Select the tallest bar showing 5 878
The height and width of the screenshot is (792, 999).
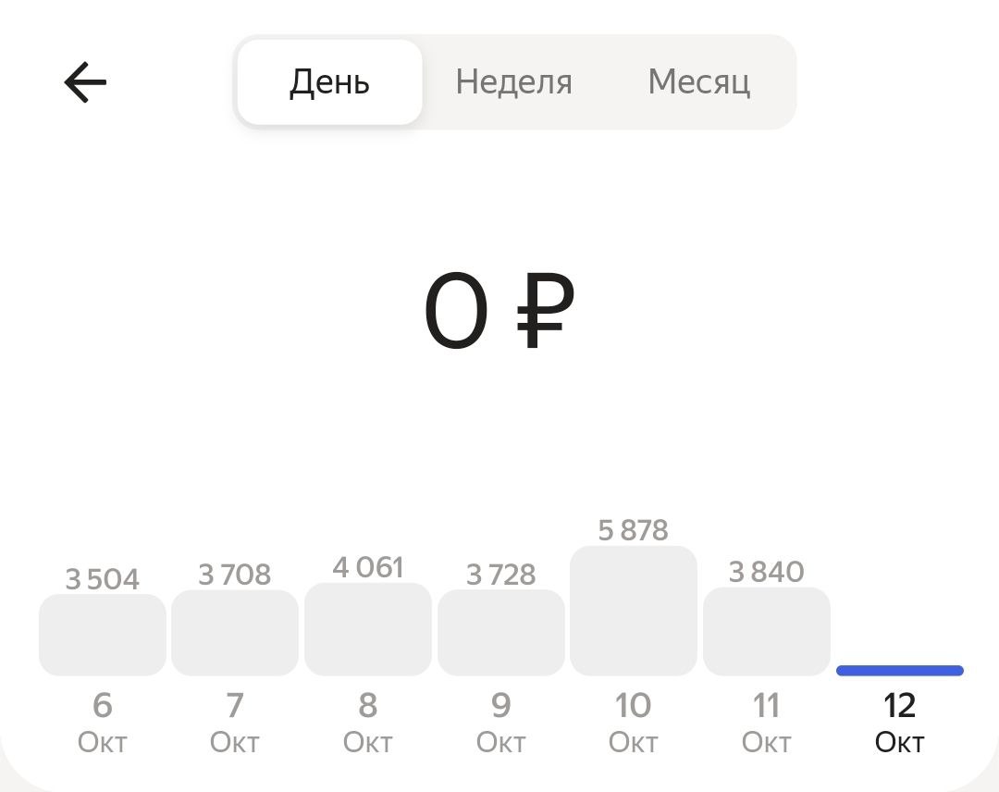pos(634,611)
